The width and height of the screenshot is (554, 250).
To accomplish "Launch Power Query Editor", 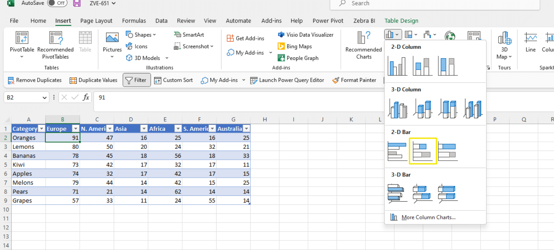I will tap(287, 80).
